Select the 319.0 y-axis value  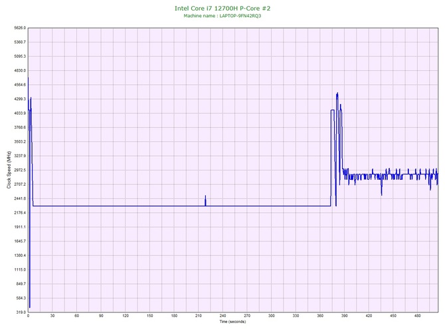pos(21,312)
